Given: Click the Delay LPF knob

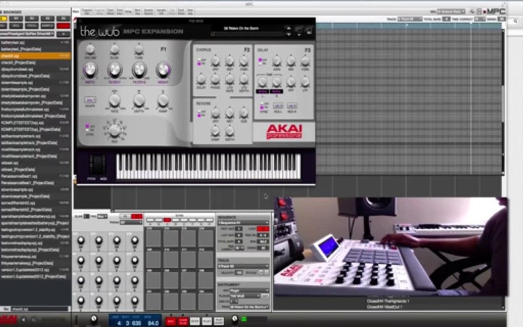Looking at the screenshot, I should (x=305, y=81).
